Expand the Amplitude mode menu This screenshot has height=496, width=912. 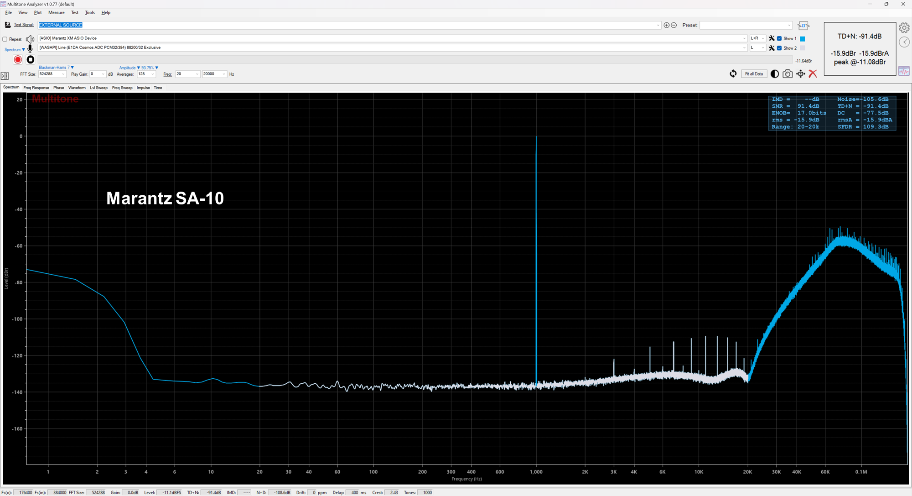click(130, 68)
